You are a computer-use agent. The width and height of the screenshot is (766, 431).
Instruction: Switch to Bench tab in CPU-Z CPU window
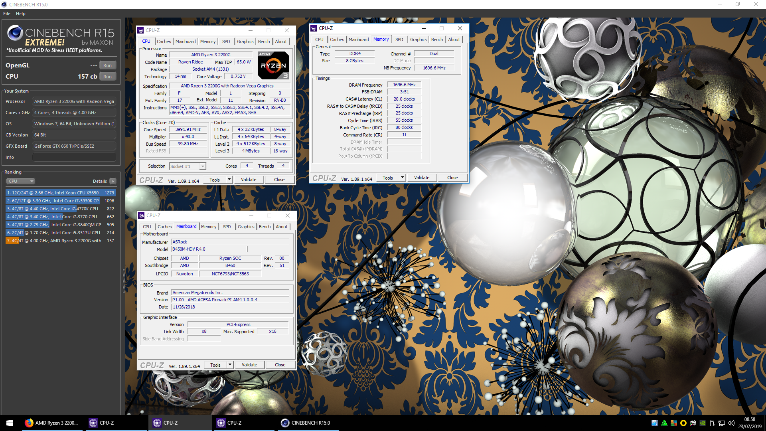click(264, 42)
